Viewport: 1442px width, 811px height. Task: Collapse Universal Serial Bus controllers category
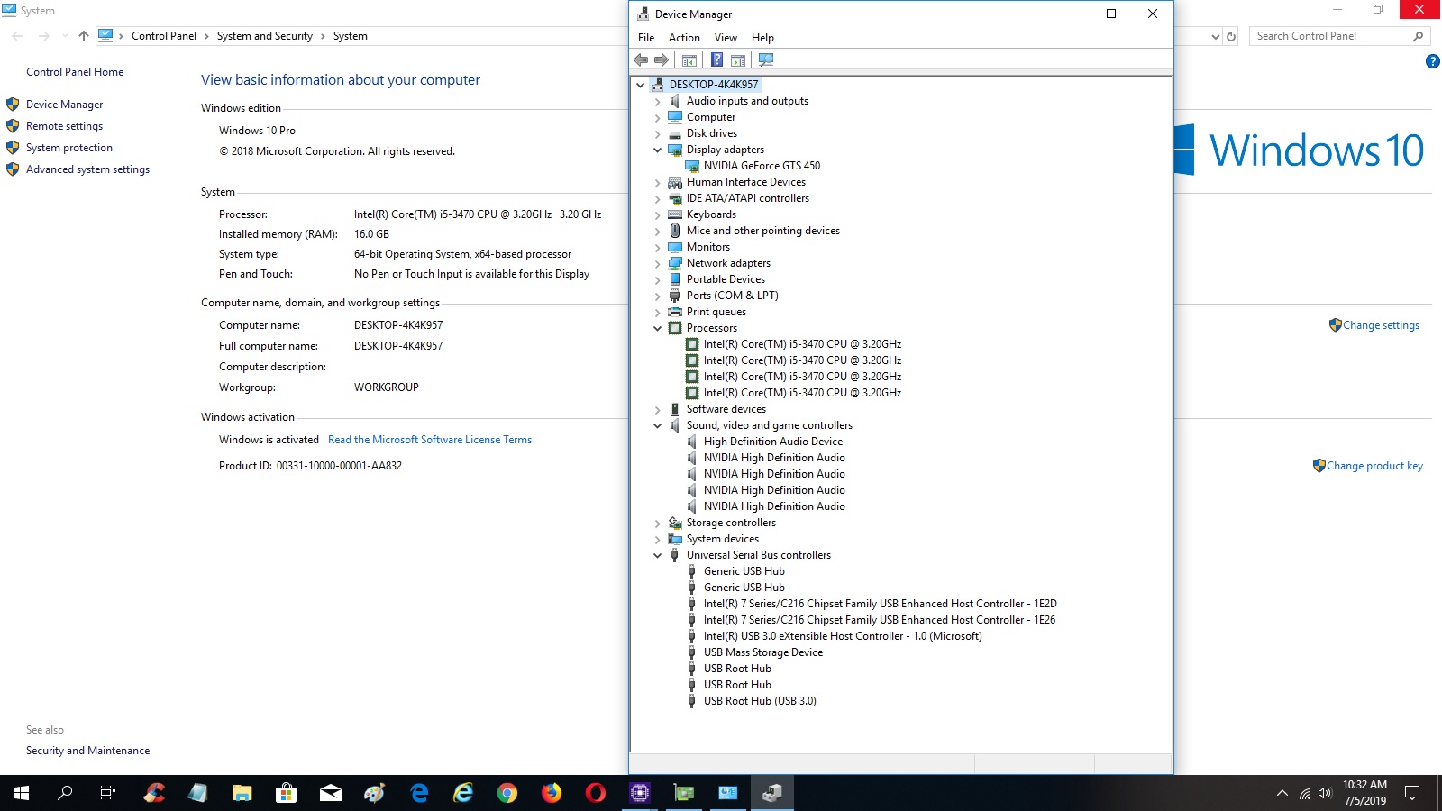[x=658, y=555]
